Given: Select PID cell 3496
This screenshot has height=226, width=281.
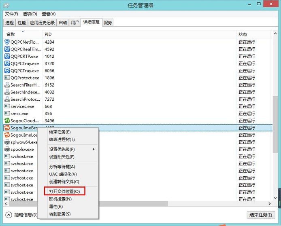Looking at the screenshot, I should 49,121.
